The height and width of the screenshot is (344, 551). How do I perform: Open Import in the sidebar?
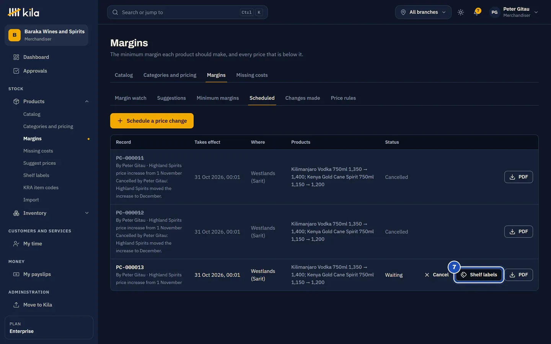click(31, 200)
